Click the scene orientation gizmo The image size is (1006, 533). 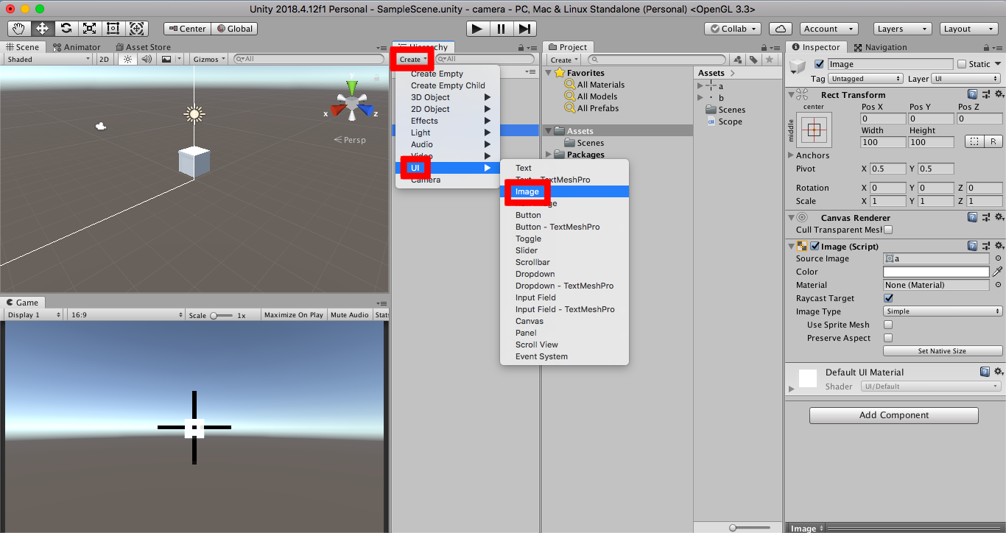coord(353,102)
